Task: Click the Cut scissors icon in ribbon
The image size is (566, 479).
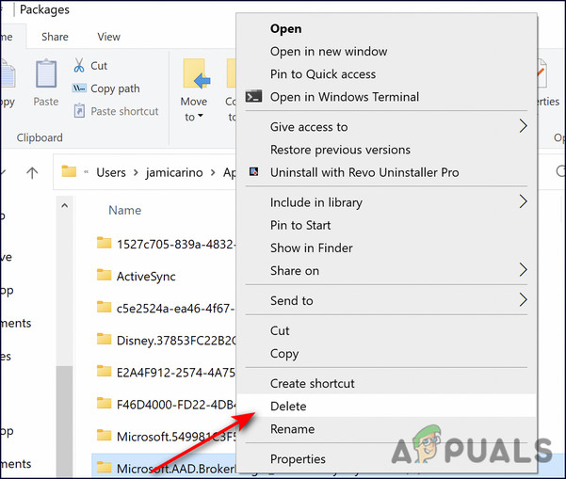Action: click(x=79, y=65)
